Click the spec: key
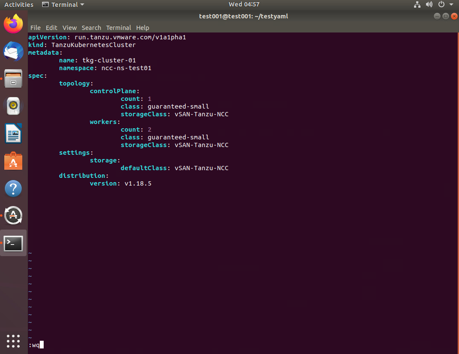Screen dimensions: 459x354 [38, 76]
